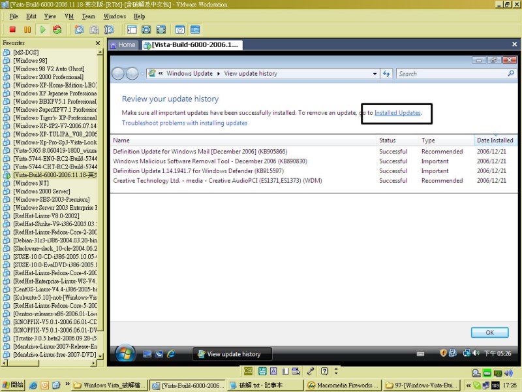Click the CH language indicator on the IME bar
Screen dimensions: 522x392
(x=248, y=371)
